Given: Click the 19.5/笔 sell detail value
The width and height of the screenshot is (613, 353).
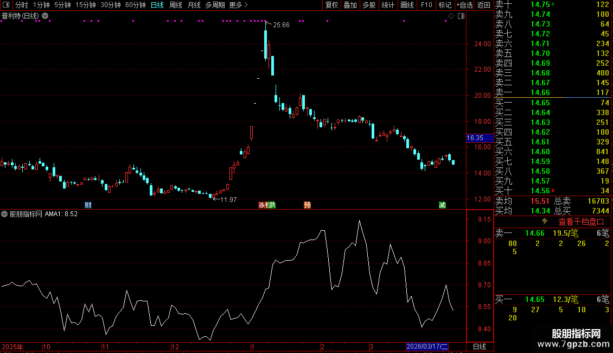Looking at the screenshot, I should click(x=566, y=233).
